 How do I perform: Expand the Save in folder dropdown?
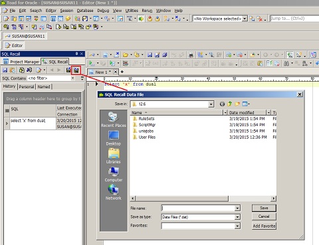point(211,104)
